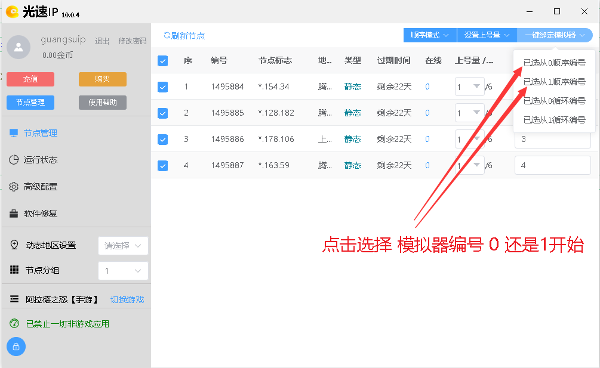Open the 动态地区设置 请选择 dropdown
Viewport: 600px width, 368px height.
123,246
